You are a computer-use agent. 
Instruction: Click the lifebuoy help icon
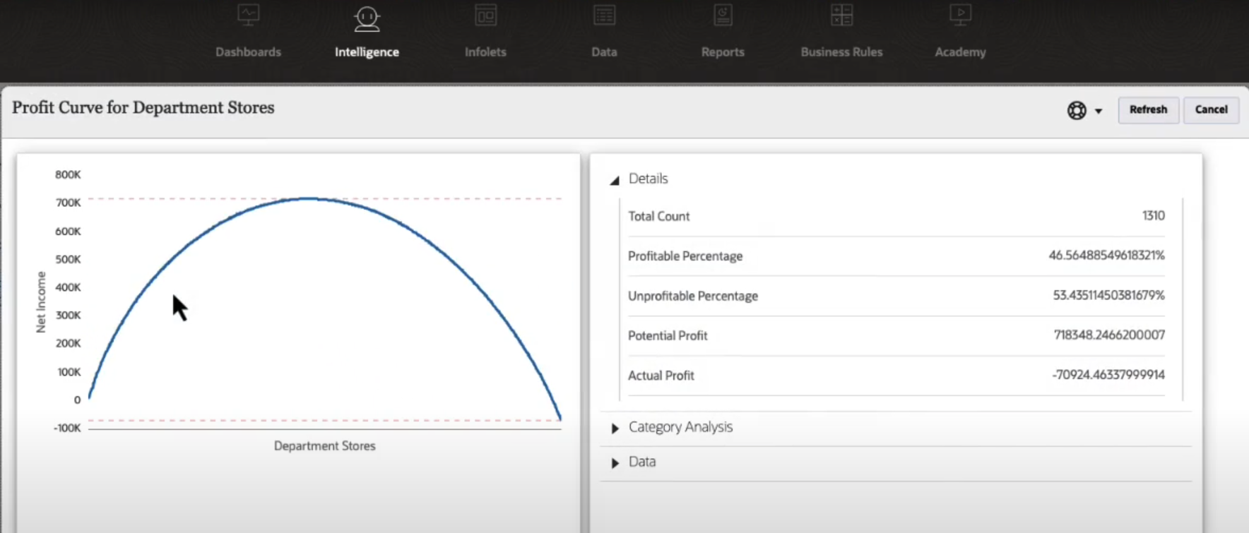coord(1076,110)
